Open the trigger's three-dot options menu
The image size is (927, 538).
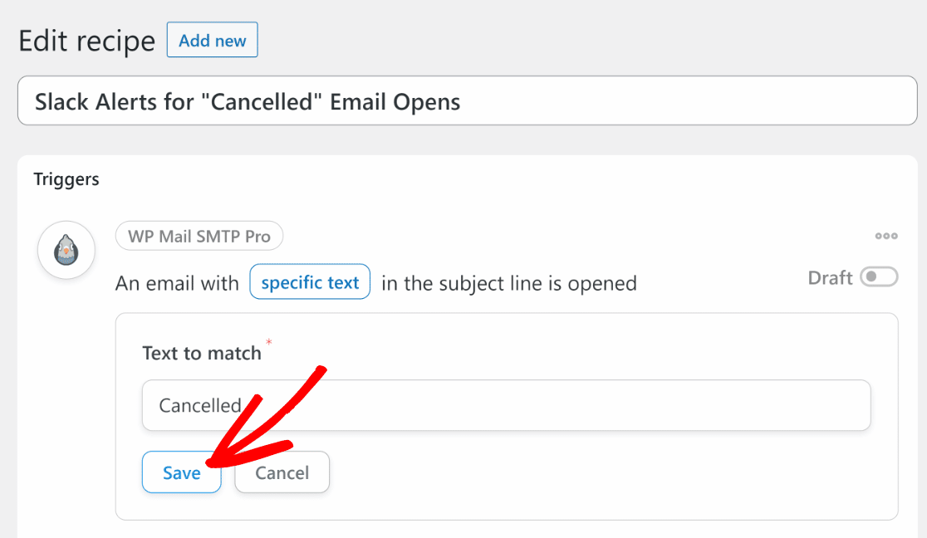point(886,236)
